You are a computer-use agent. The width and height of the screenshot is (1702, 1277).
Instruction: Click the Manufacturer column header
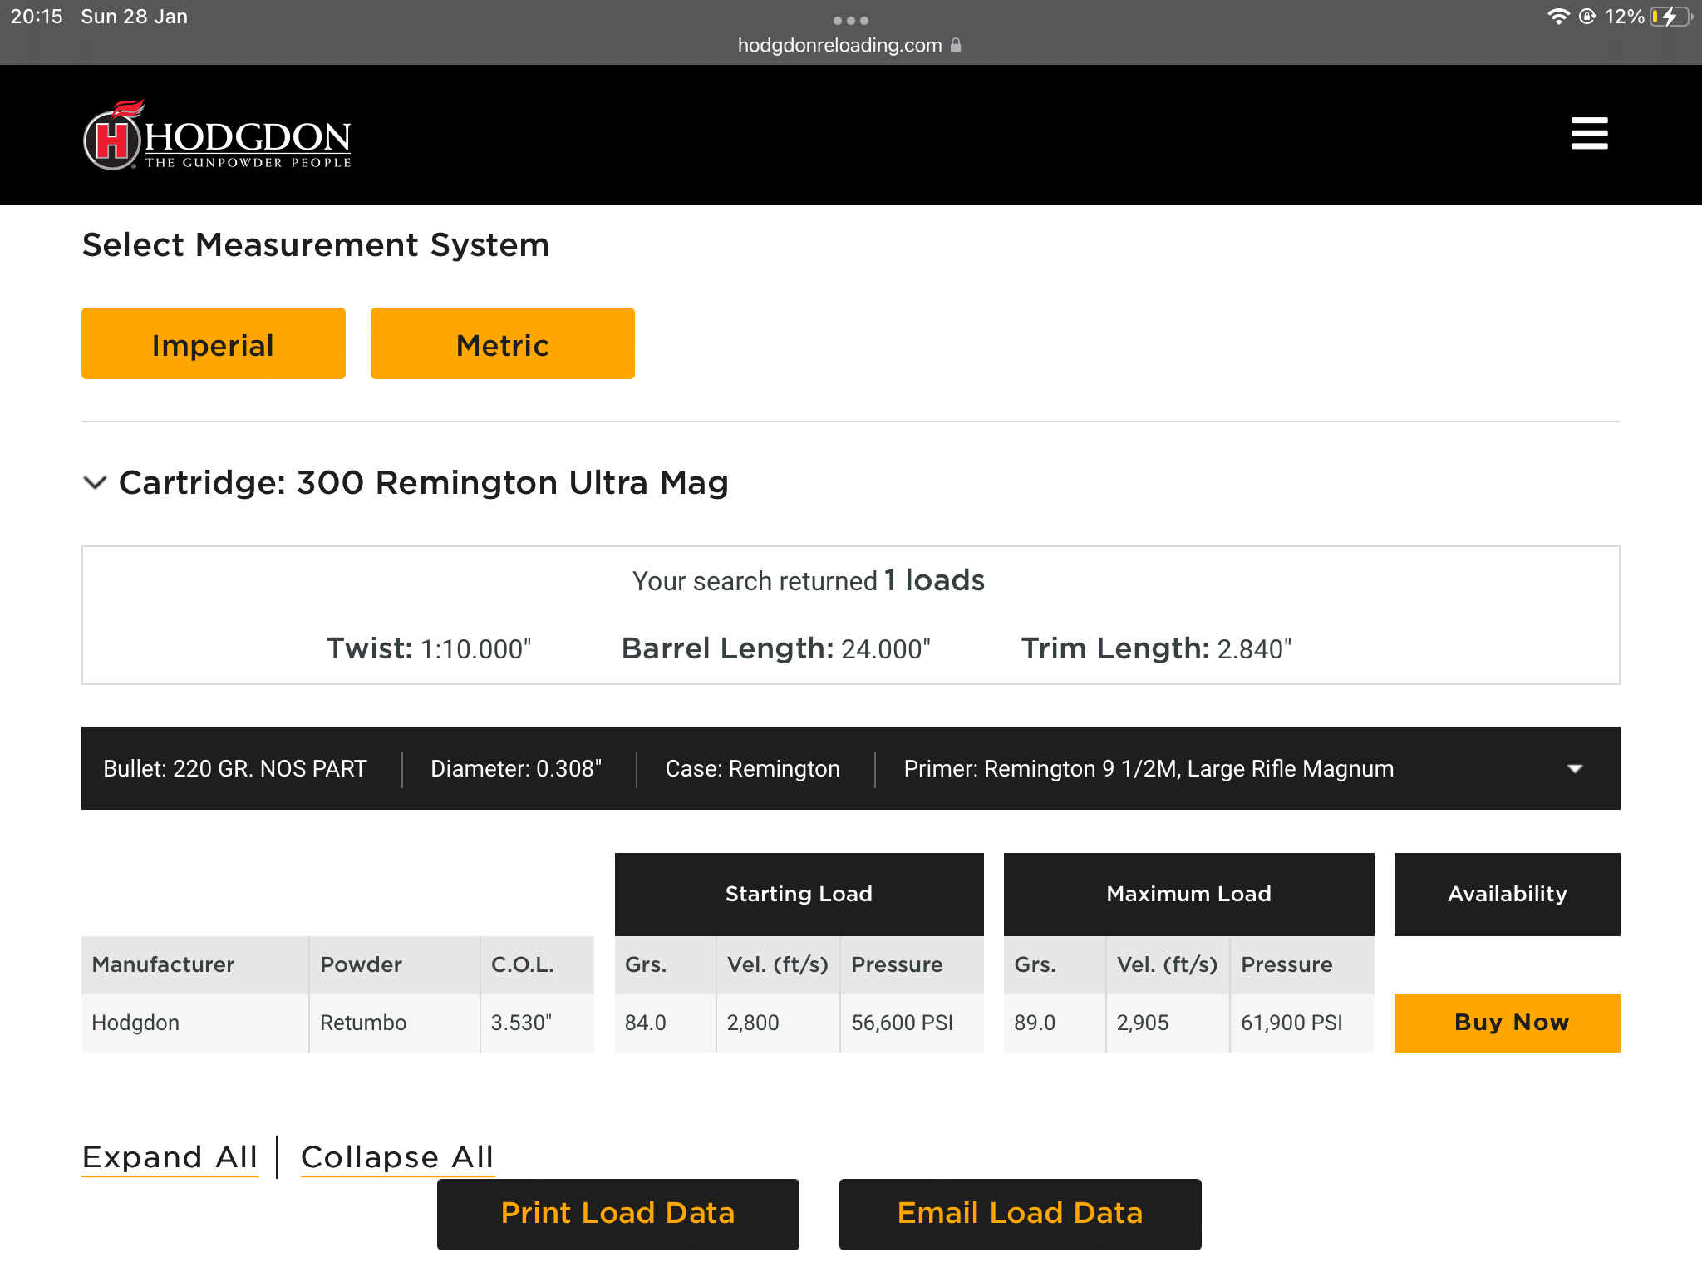(x=195, y=964)
